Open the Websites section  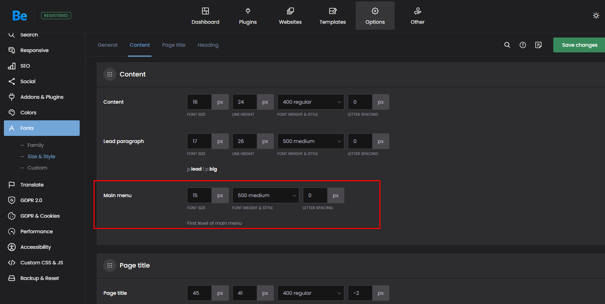pos(290,16)
